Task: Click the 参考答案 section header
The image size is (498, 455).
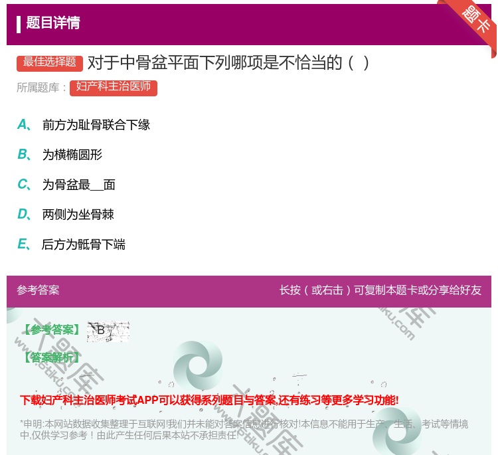Action: [38, 290]
